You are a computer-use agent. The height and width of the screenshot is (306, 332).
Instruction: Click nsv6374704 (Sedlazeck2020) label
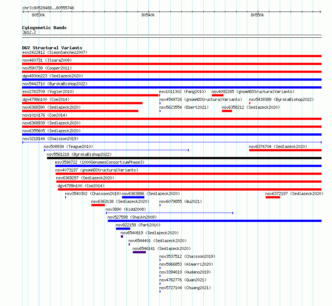click(x=278, y=146)
